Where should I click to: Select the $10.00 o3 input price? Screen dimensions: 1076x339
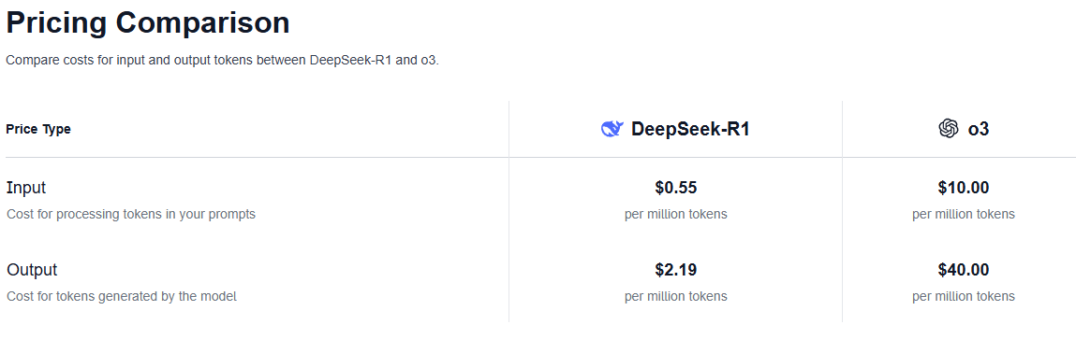tap(964, 188)
